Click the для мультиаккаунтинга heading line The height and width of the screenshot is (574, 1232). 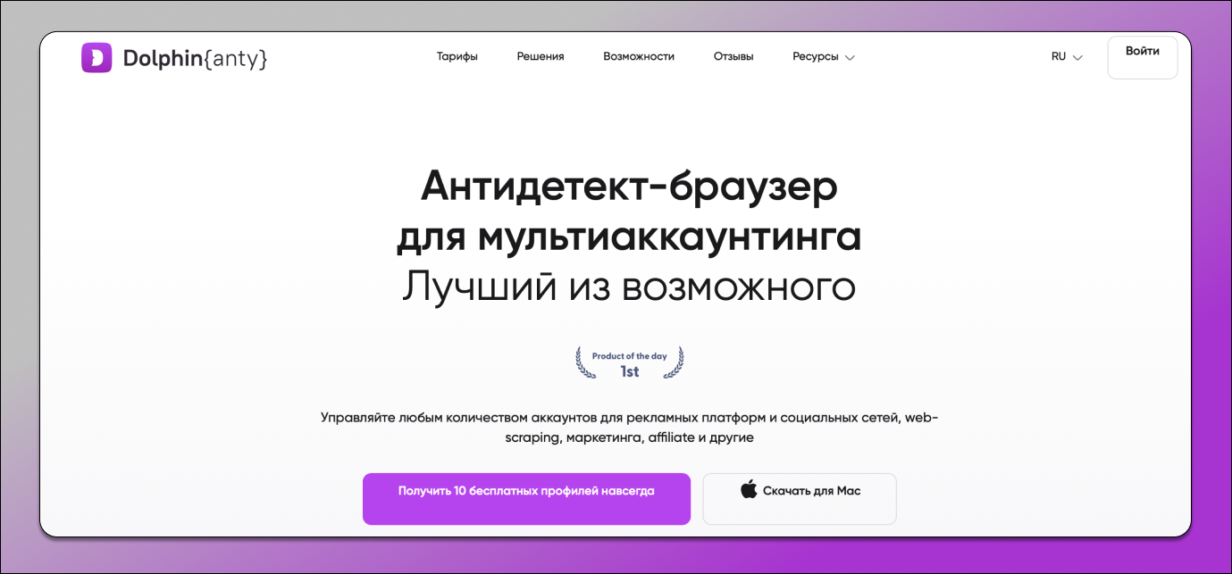[x=629, y=237]
